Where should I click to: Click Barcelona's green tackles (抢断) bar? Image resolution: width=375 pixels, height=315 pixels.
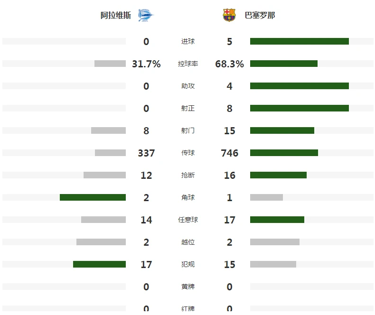[x=278, y=175]
